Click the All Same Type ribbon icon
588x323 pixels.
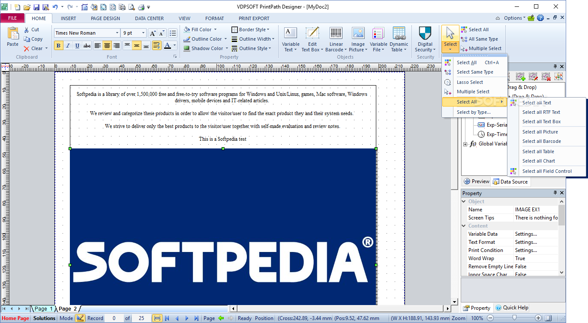click(464, 39)
